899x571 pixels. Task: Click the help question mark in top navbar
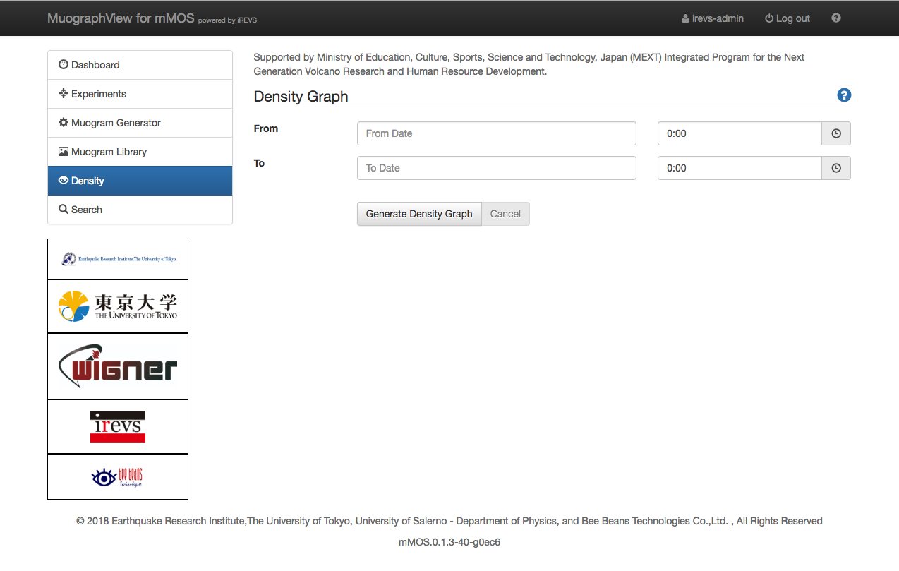(x=836, y=18)
